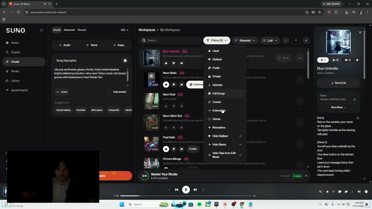Dislike the Blue Umbrella song in list
This screenshot has height=209, width=372.
pos(174,63)
